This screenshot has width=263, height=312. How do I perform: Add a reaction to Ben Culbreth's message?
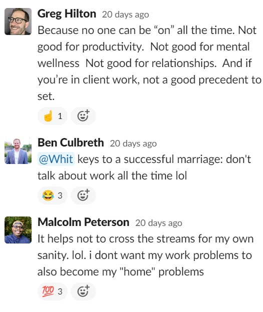[83, 195]
